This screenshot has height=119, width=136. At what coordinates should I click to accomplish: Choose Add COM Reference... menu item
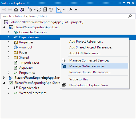94,53
